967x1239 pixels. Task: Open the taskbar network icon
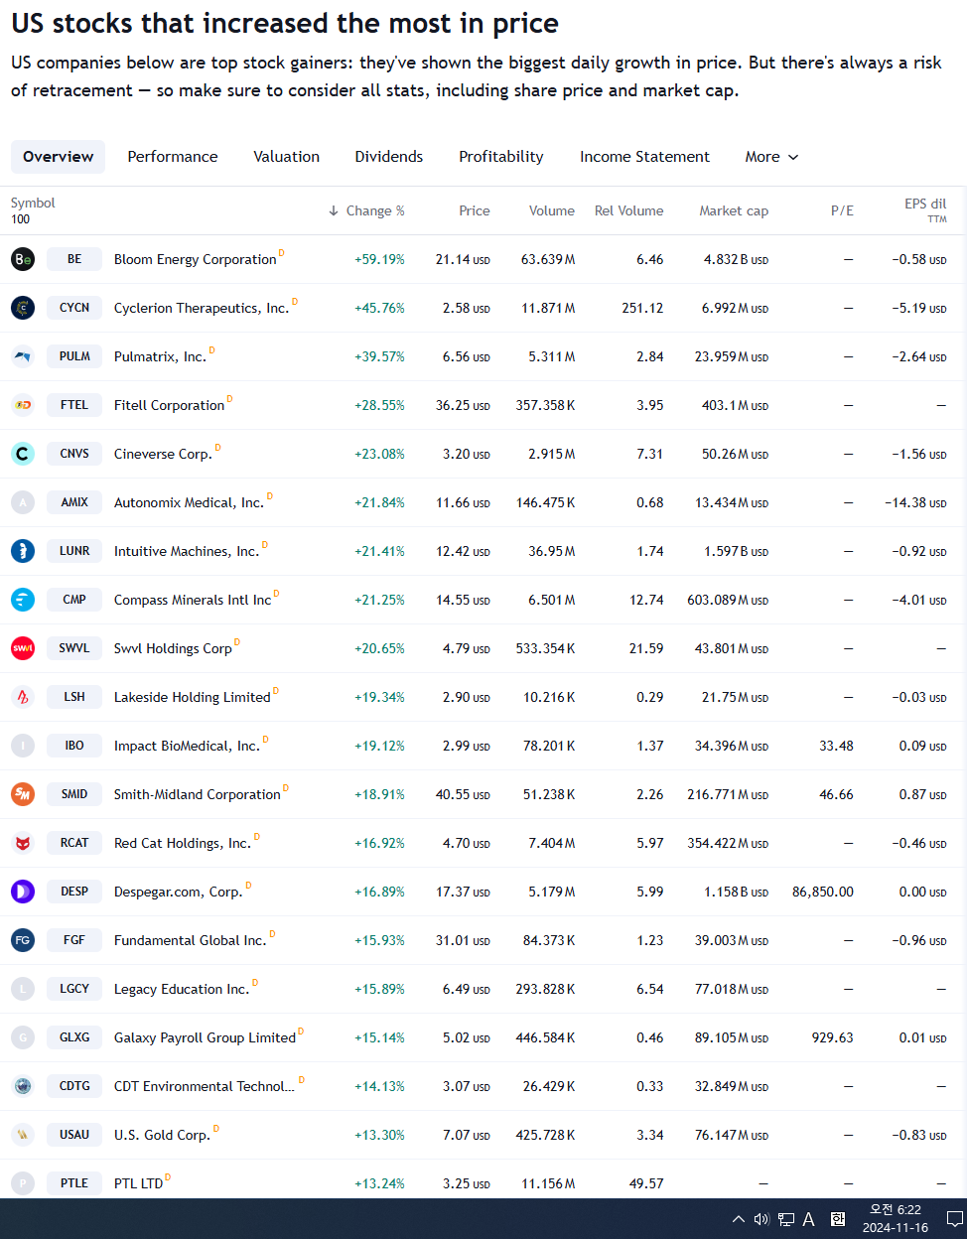tap(785, 1219)
